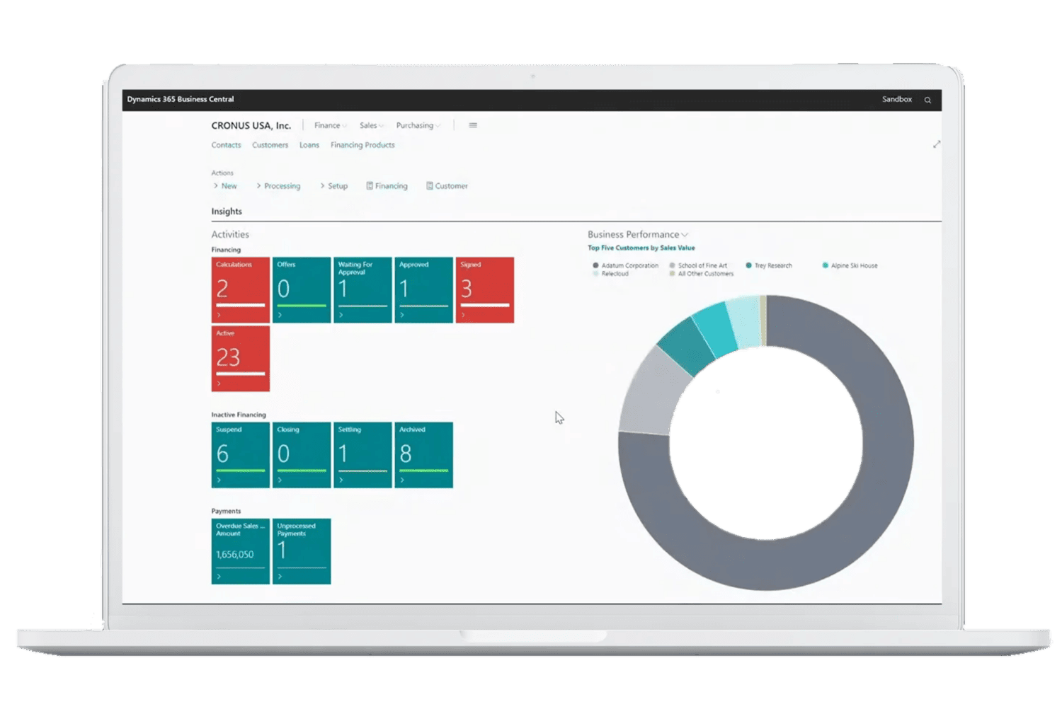
Task: Open the Overdue Sales Amount tile
Action: click(x=241, y=551)
